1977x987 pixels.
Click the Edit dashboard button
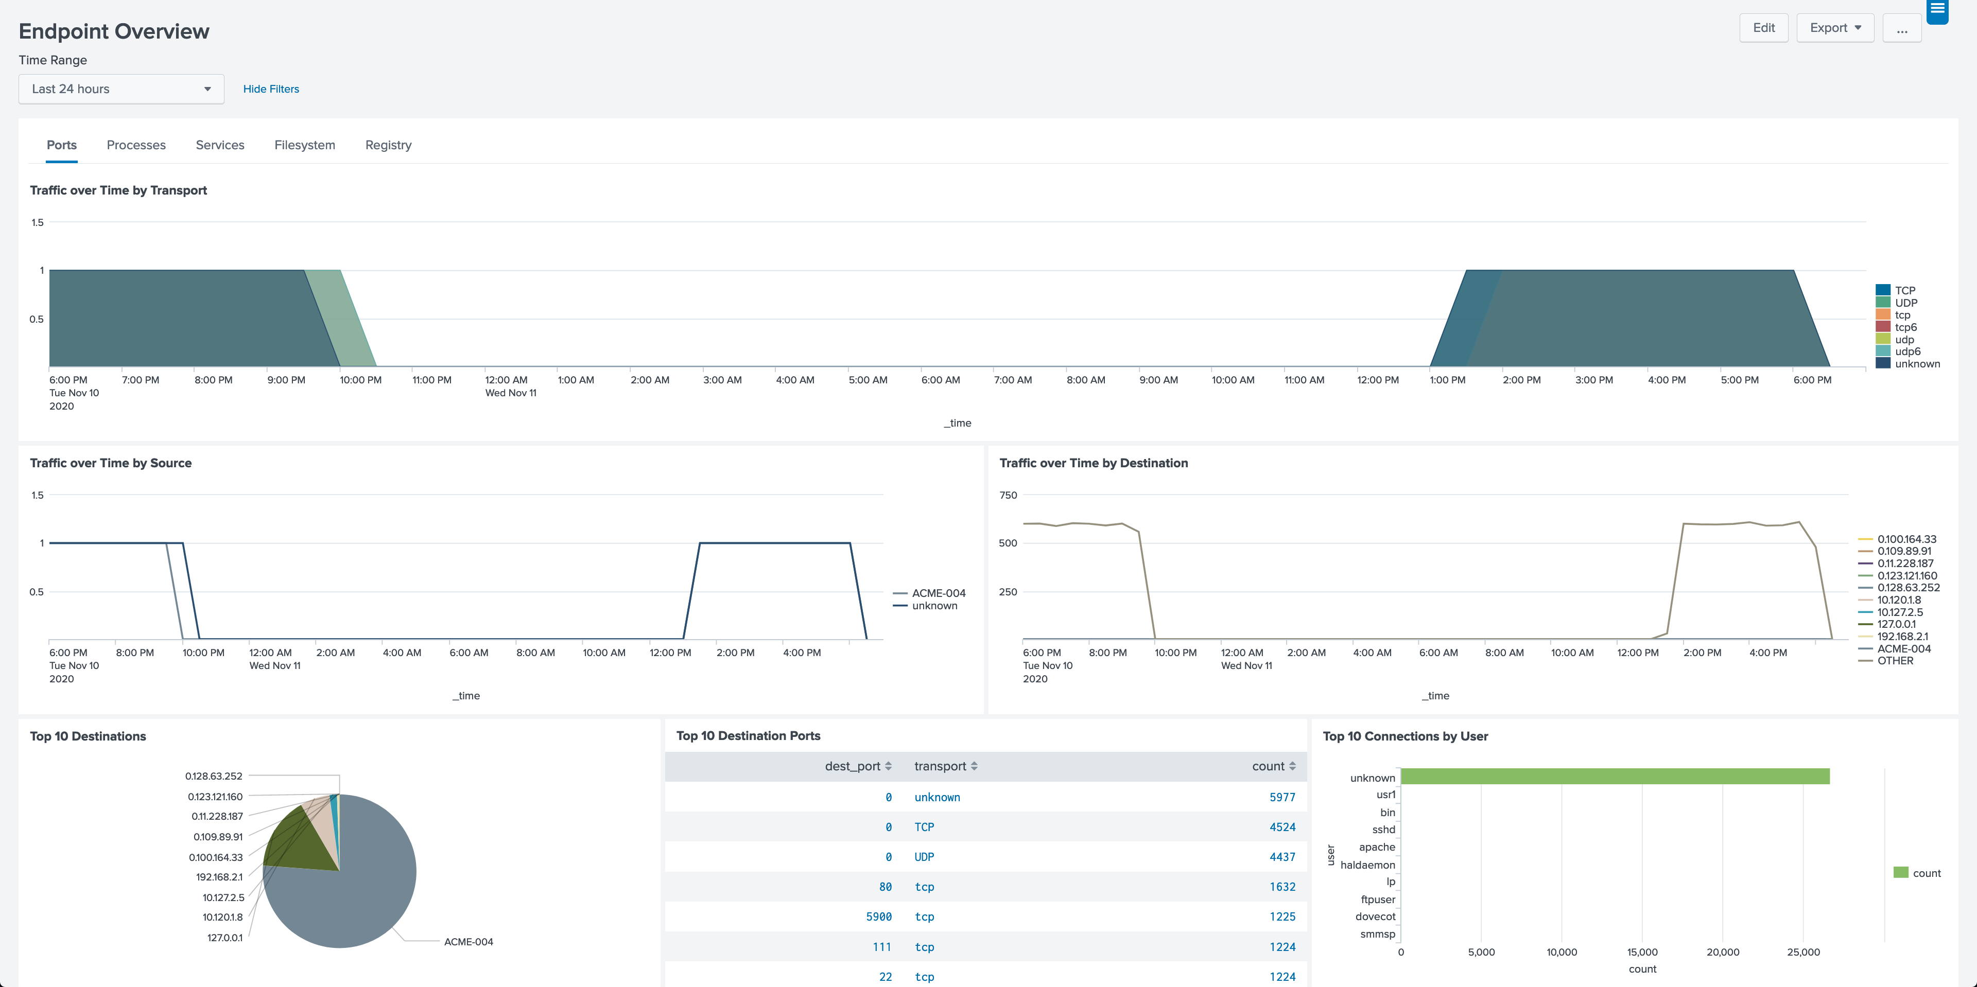tap(1764, 28)
